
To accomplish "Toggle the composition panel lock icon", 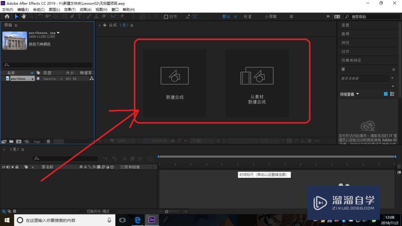I will 105,25.
